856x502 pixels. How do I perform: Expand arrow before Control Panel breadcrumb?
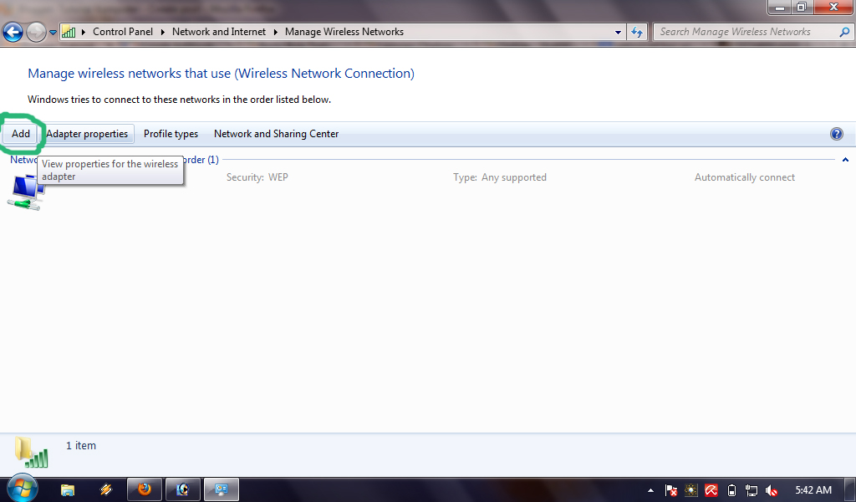[84, 32]
